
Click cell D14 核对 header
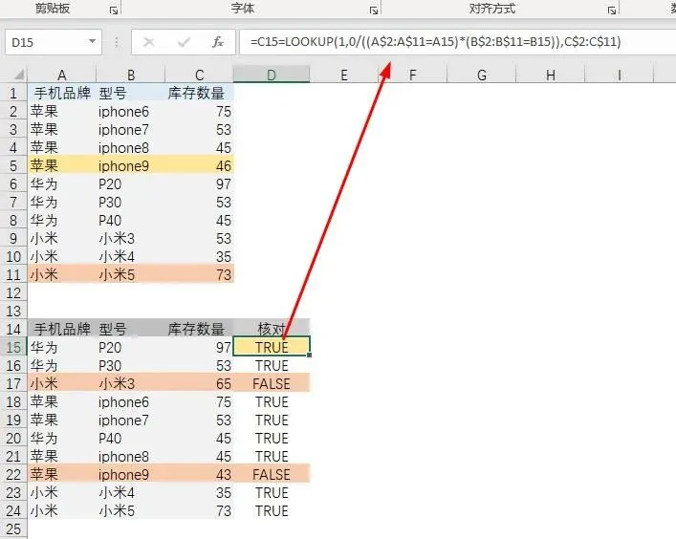pos(272,329)
